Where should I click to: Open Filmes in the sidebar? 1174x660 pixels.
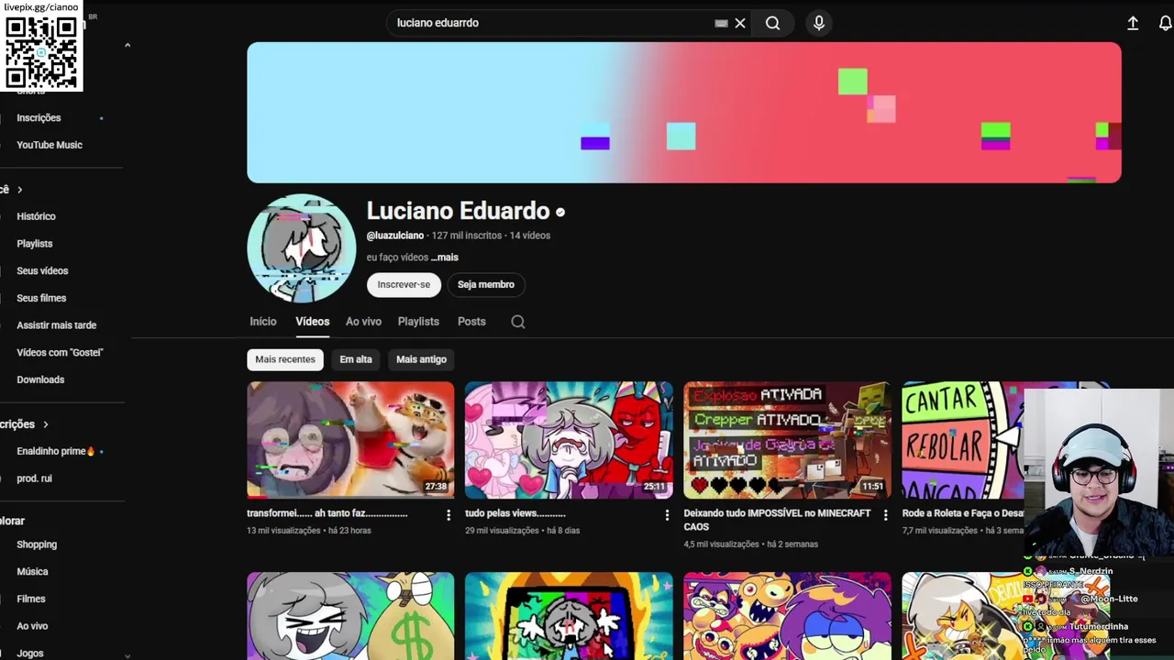click(x=31, y=599)
